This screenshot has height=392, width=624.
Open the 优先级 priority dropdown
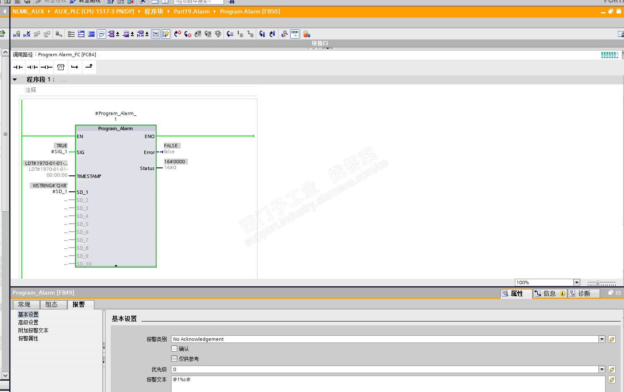click(602, 369)
